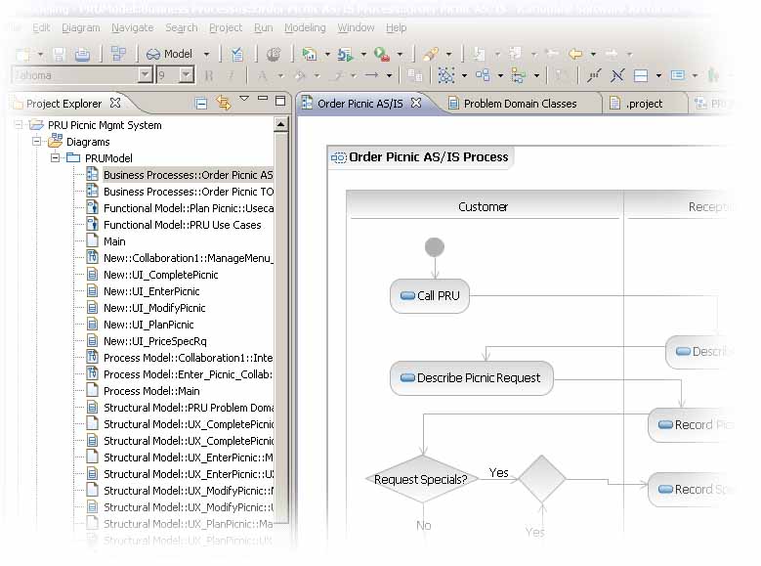Click the checklist validate icon in toolbar

click(236, 54)
